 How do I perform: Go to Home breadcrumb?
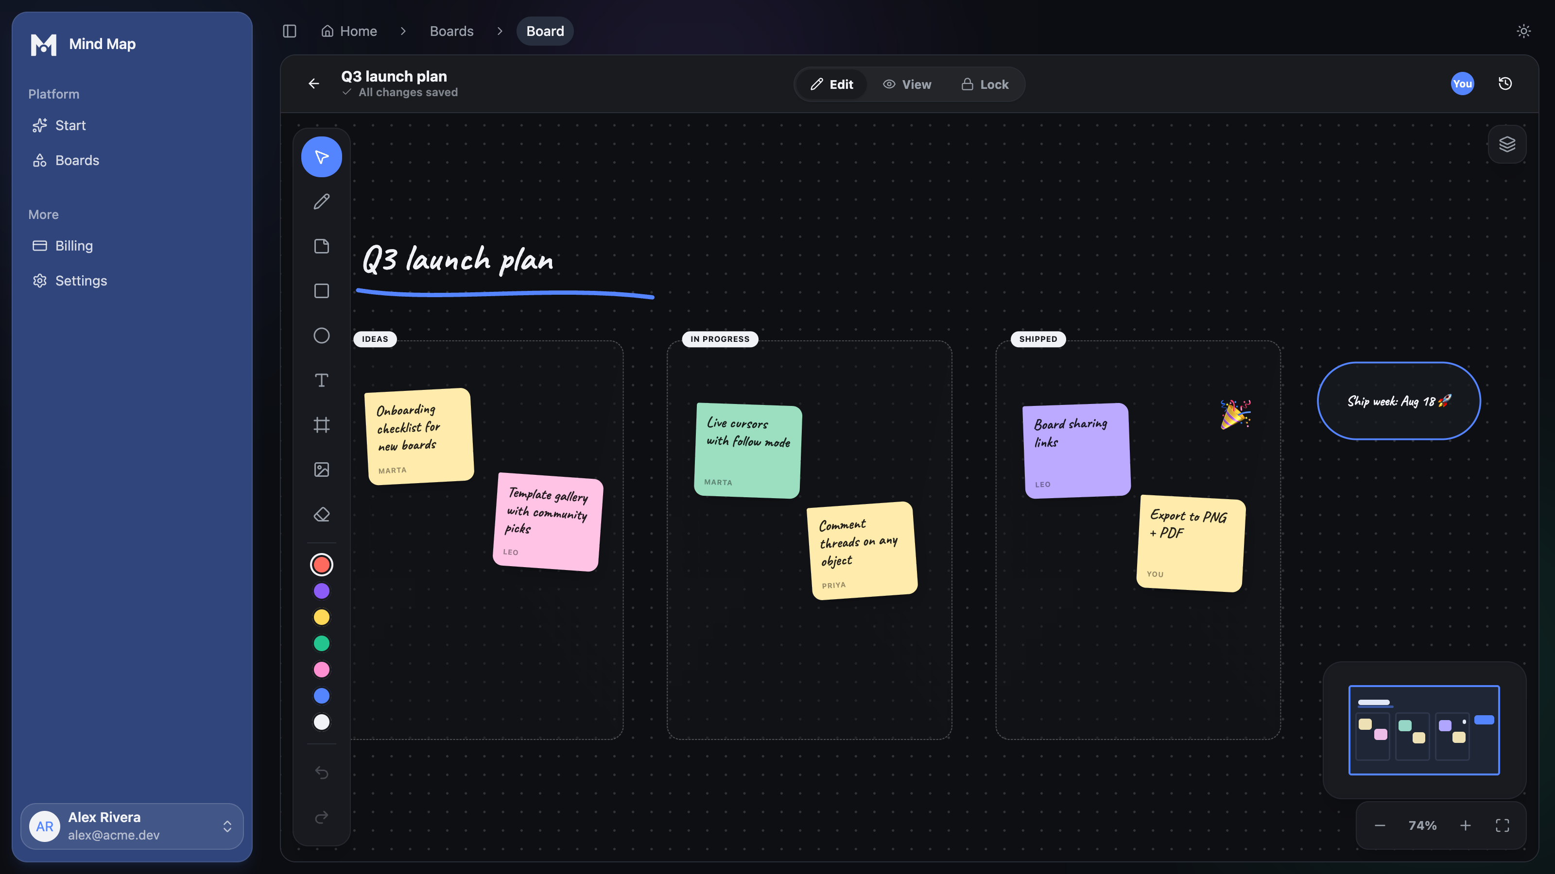[349, 31]
